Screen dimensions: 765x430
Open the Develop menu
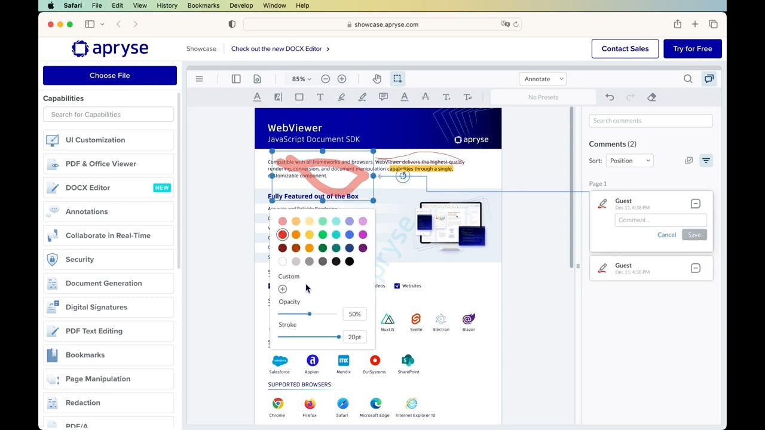(241, 5)
